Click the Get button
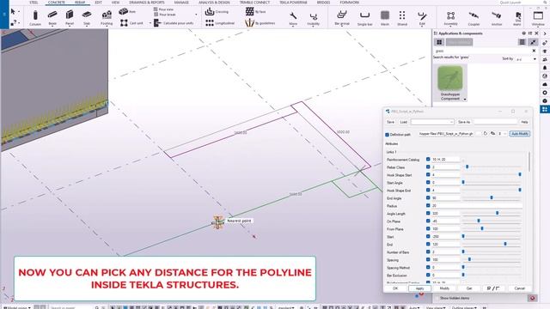 pos(469,288)
